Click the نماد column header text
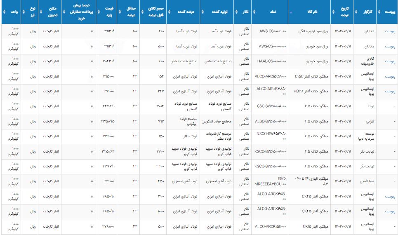This screenshot has height=235, width=398. point(273,12)
